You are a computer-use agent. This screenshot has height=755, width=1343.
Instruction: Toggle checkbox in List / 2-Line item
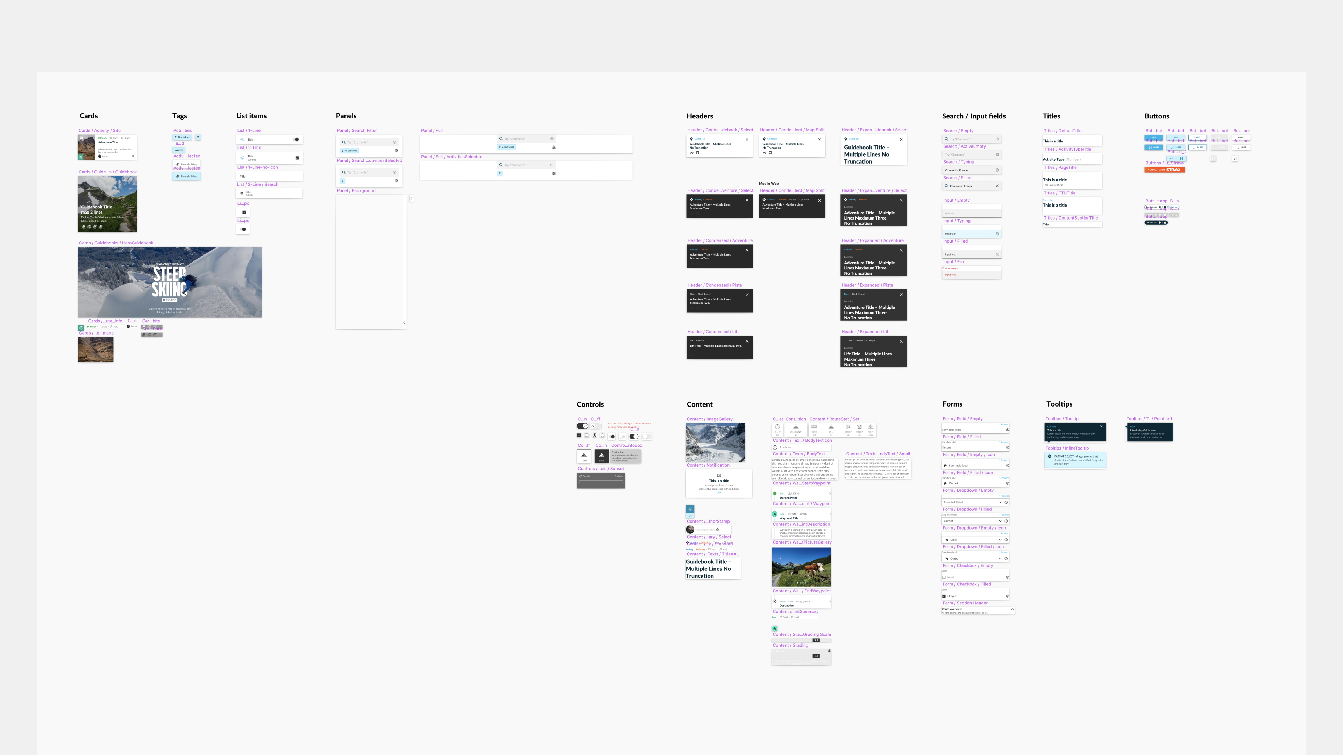click(x=297, y=158)
